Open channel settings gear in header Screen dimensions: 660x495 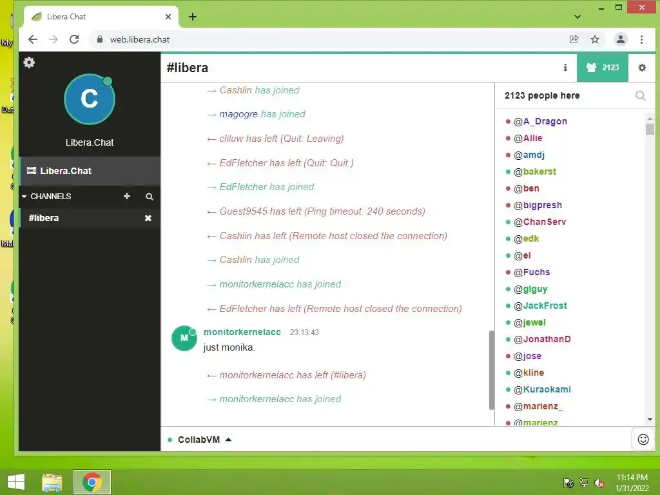(x=642, y=67)
